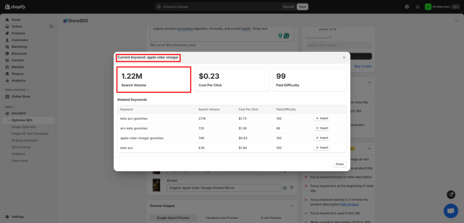Open Analytics in Shopify sidebar
This screenshot has width=464, height=223.
click(19, 81)
